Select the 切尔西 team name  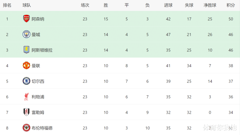pyautogui.click(x=38, y=81)
